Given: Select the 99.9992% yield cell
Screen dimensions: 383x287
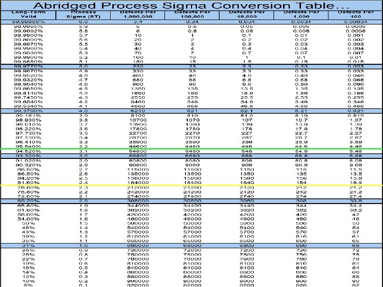Looking at the screenshot, I should 28,31.
